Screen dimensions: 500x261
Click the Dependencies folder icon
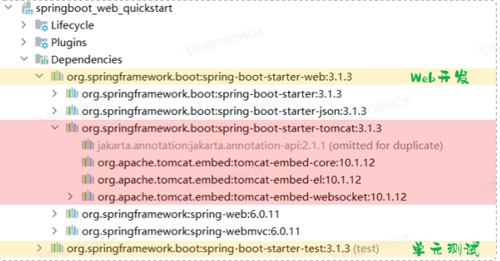[x=42, y=59]
